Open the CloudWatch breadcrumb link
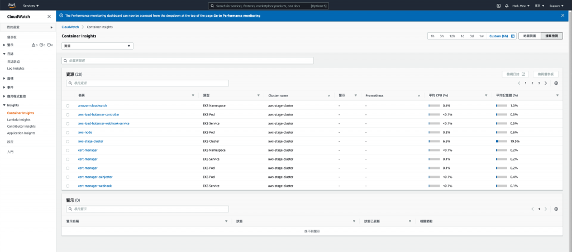The width and height of the screenshot is (572, 252). tap(70, 27)
